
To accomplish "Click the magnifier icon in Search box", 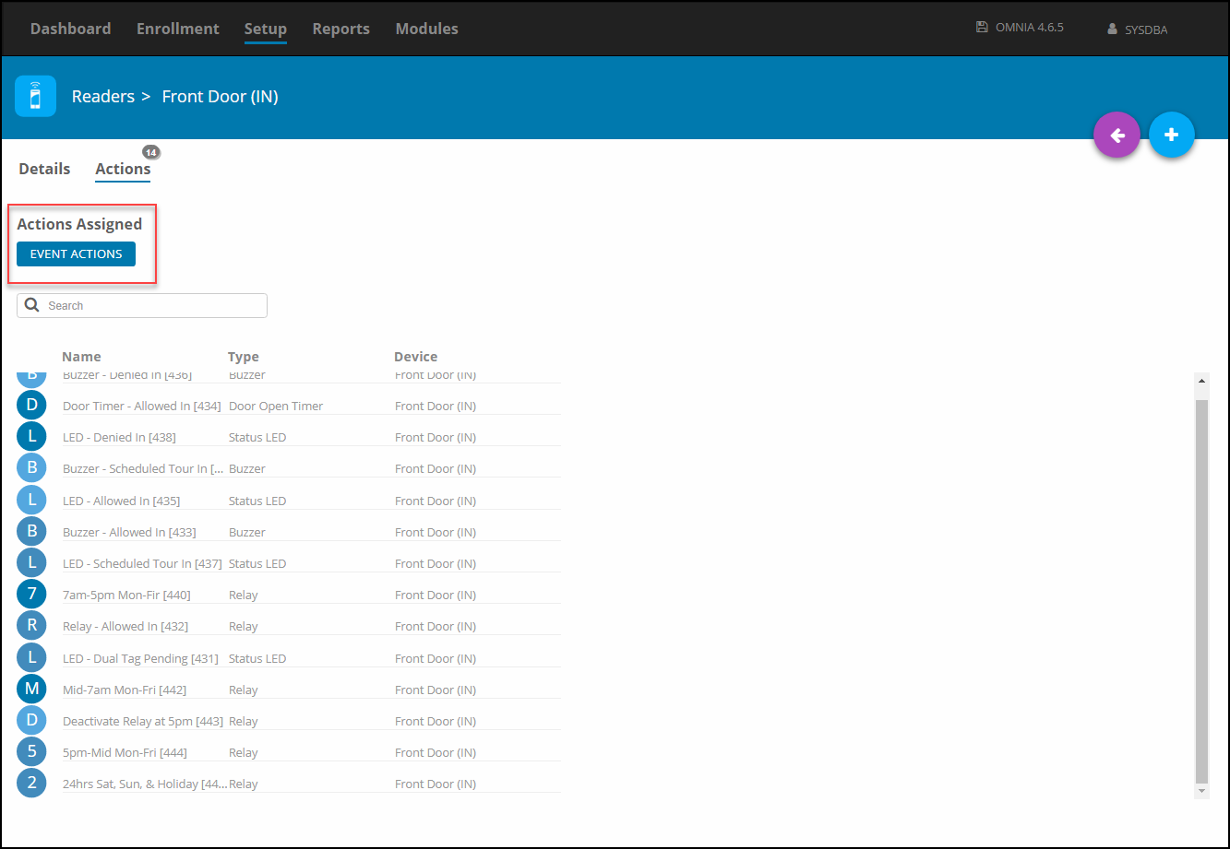I will pyautogui.click(x=31, y=305).
